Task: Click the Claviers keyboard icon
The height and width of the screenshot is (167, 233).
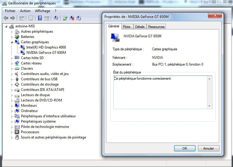Action: (x=17, y=69)
